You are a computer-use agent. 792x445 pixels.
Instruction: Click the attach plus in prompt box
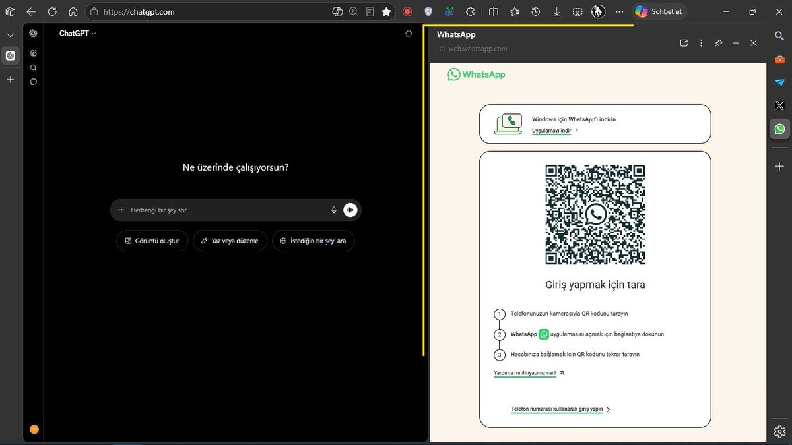click(x=121, y=210)
